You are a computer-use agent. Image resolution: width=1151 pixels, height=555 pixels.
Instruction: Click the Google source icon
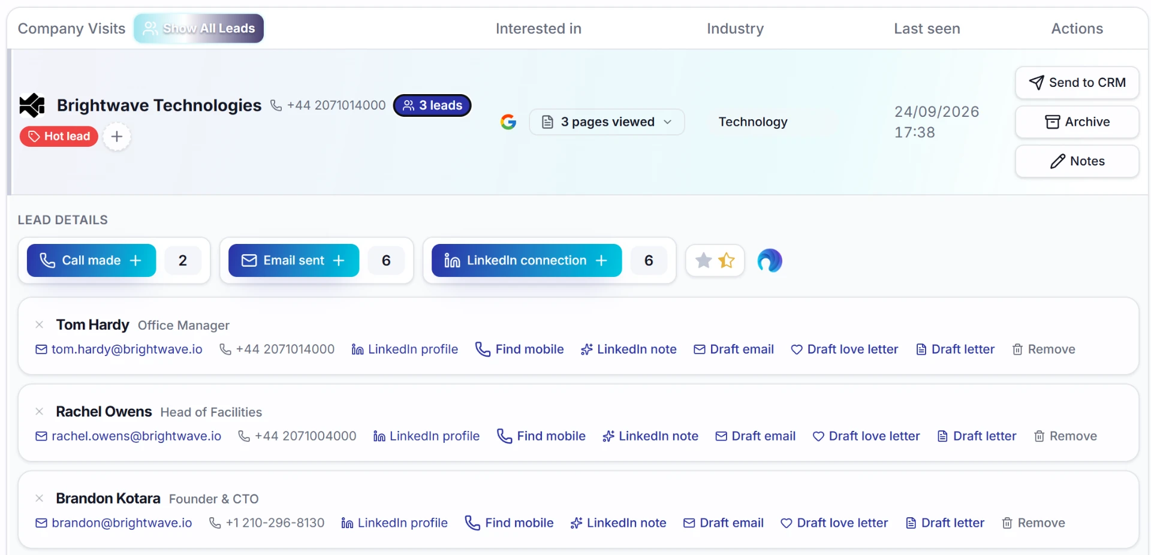(508, 122)
